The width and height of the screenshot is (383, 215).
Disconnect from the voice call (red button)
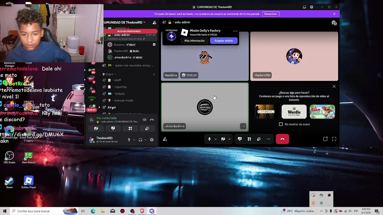pyautogui.click(x=282, y=139)
